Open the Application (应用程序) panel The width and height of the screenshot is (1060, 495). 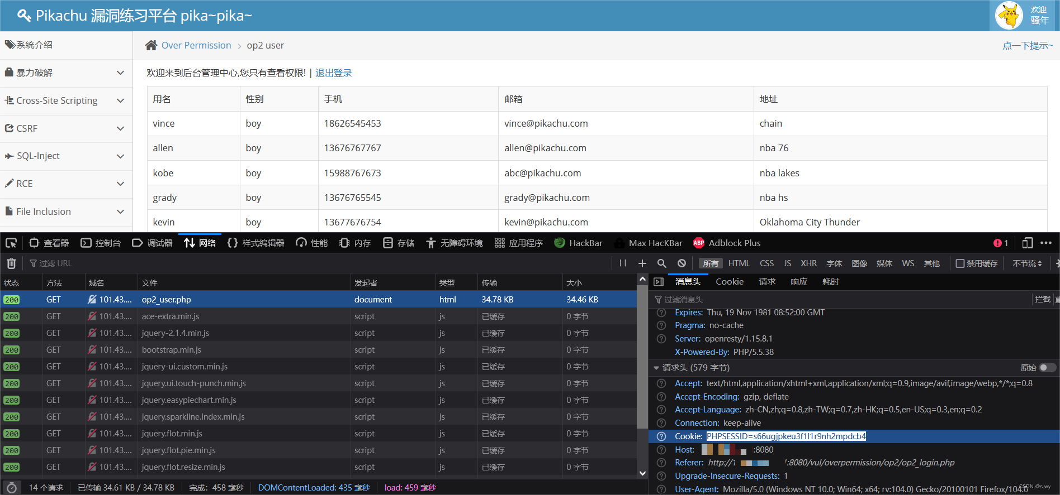point(519,243)
